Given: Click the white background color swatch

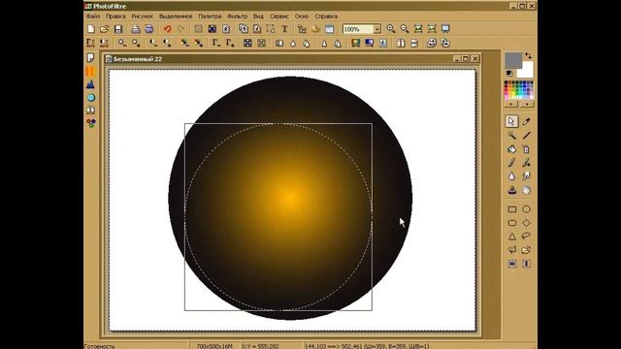Looking at the screenshot, I should 528,72.
